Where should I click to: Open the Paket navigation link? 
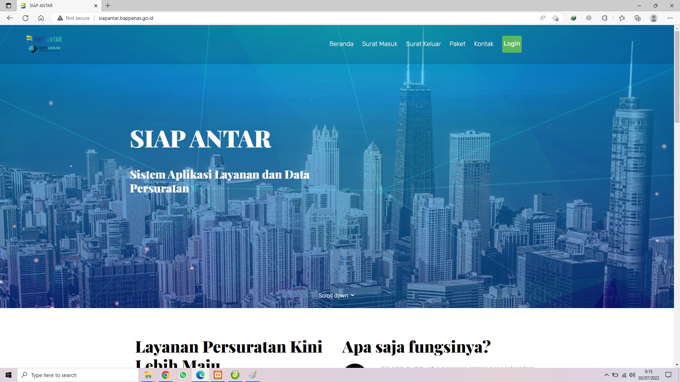[x=457, y=44]
